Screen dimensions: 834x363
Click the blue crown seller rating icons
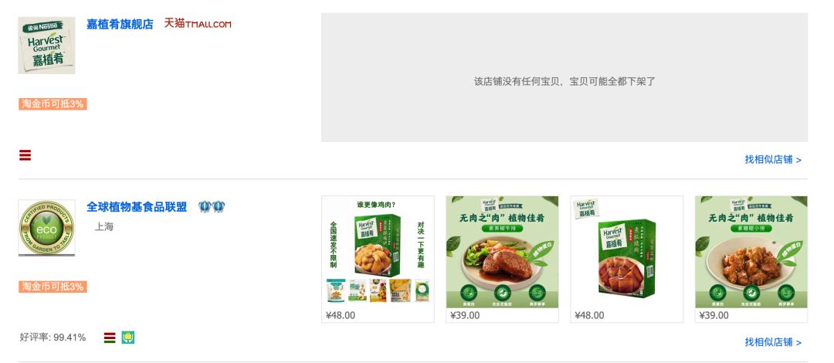(212, 206)
